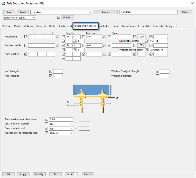This screenshot has width=196, height=178.
Task: Click the Nut profile prefix input field
Action: pos(158,41)
